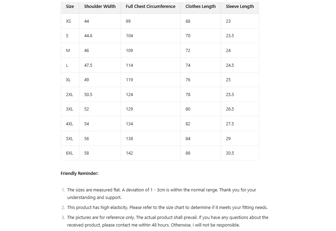Click the 2XL size cell
Screen dimensions: 336x231
tap(69, 95)
